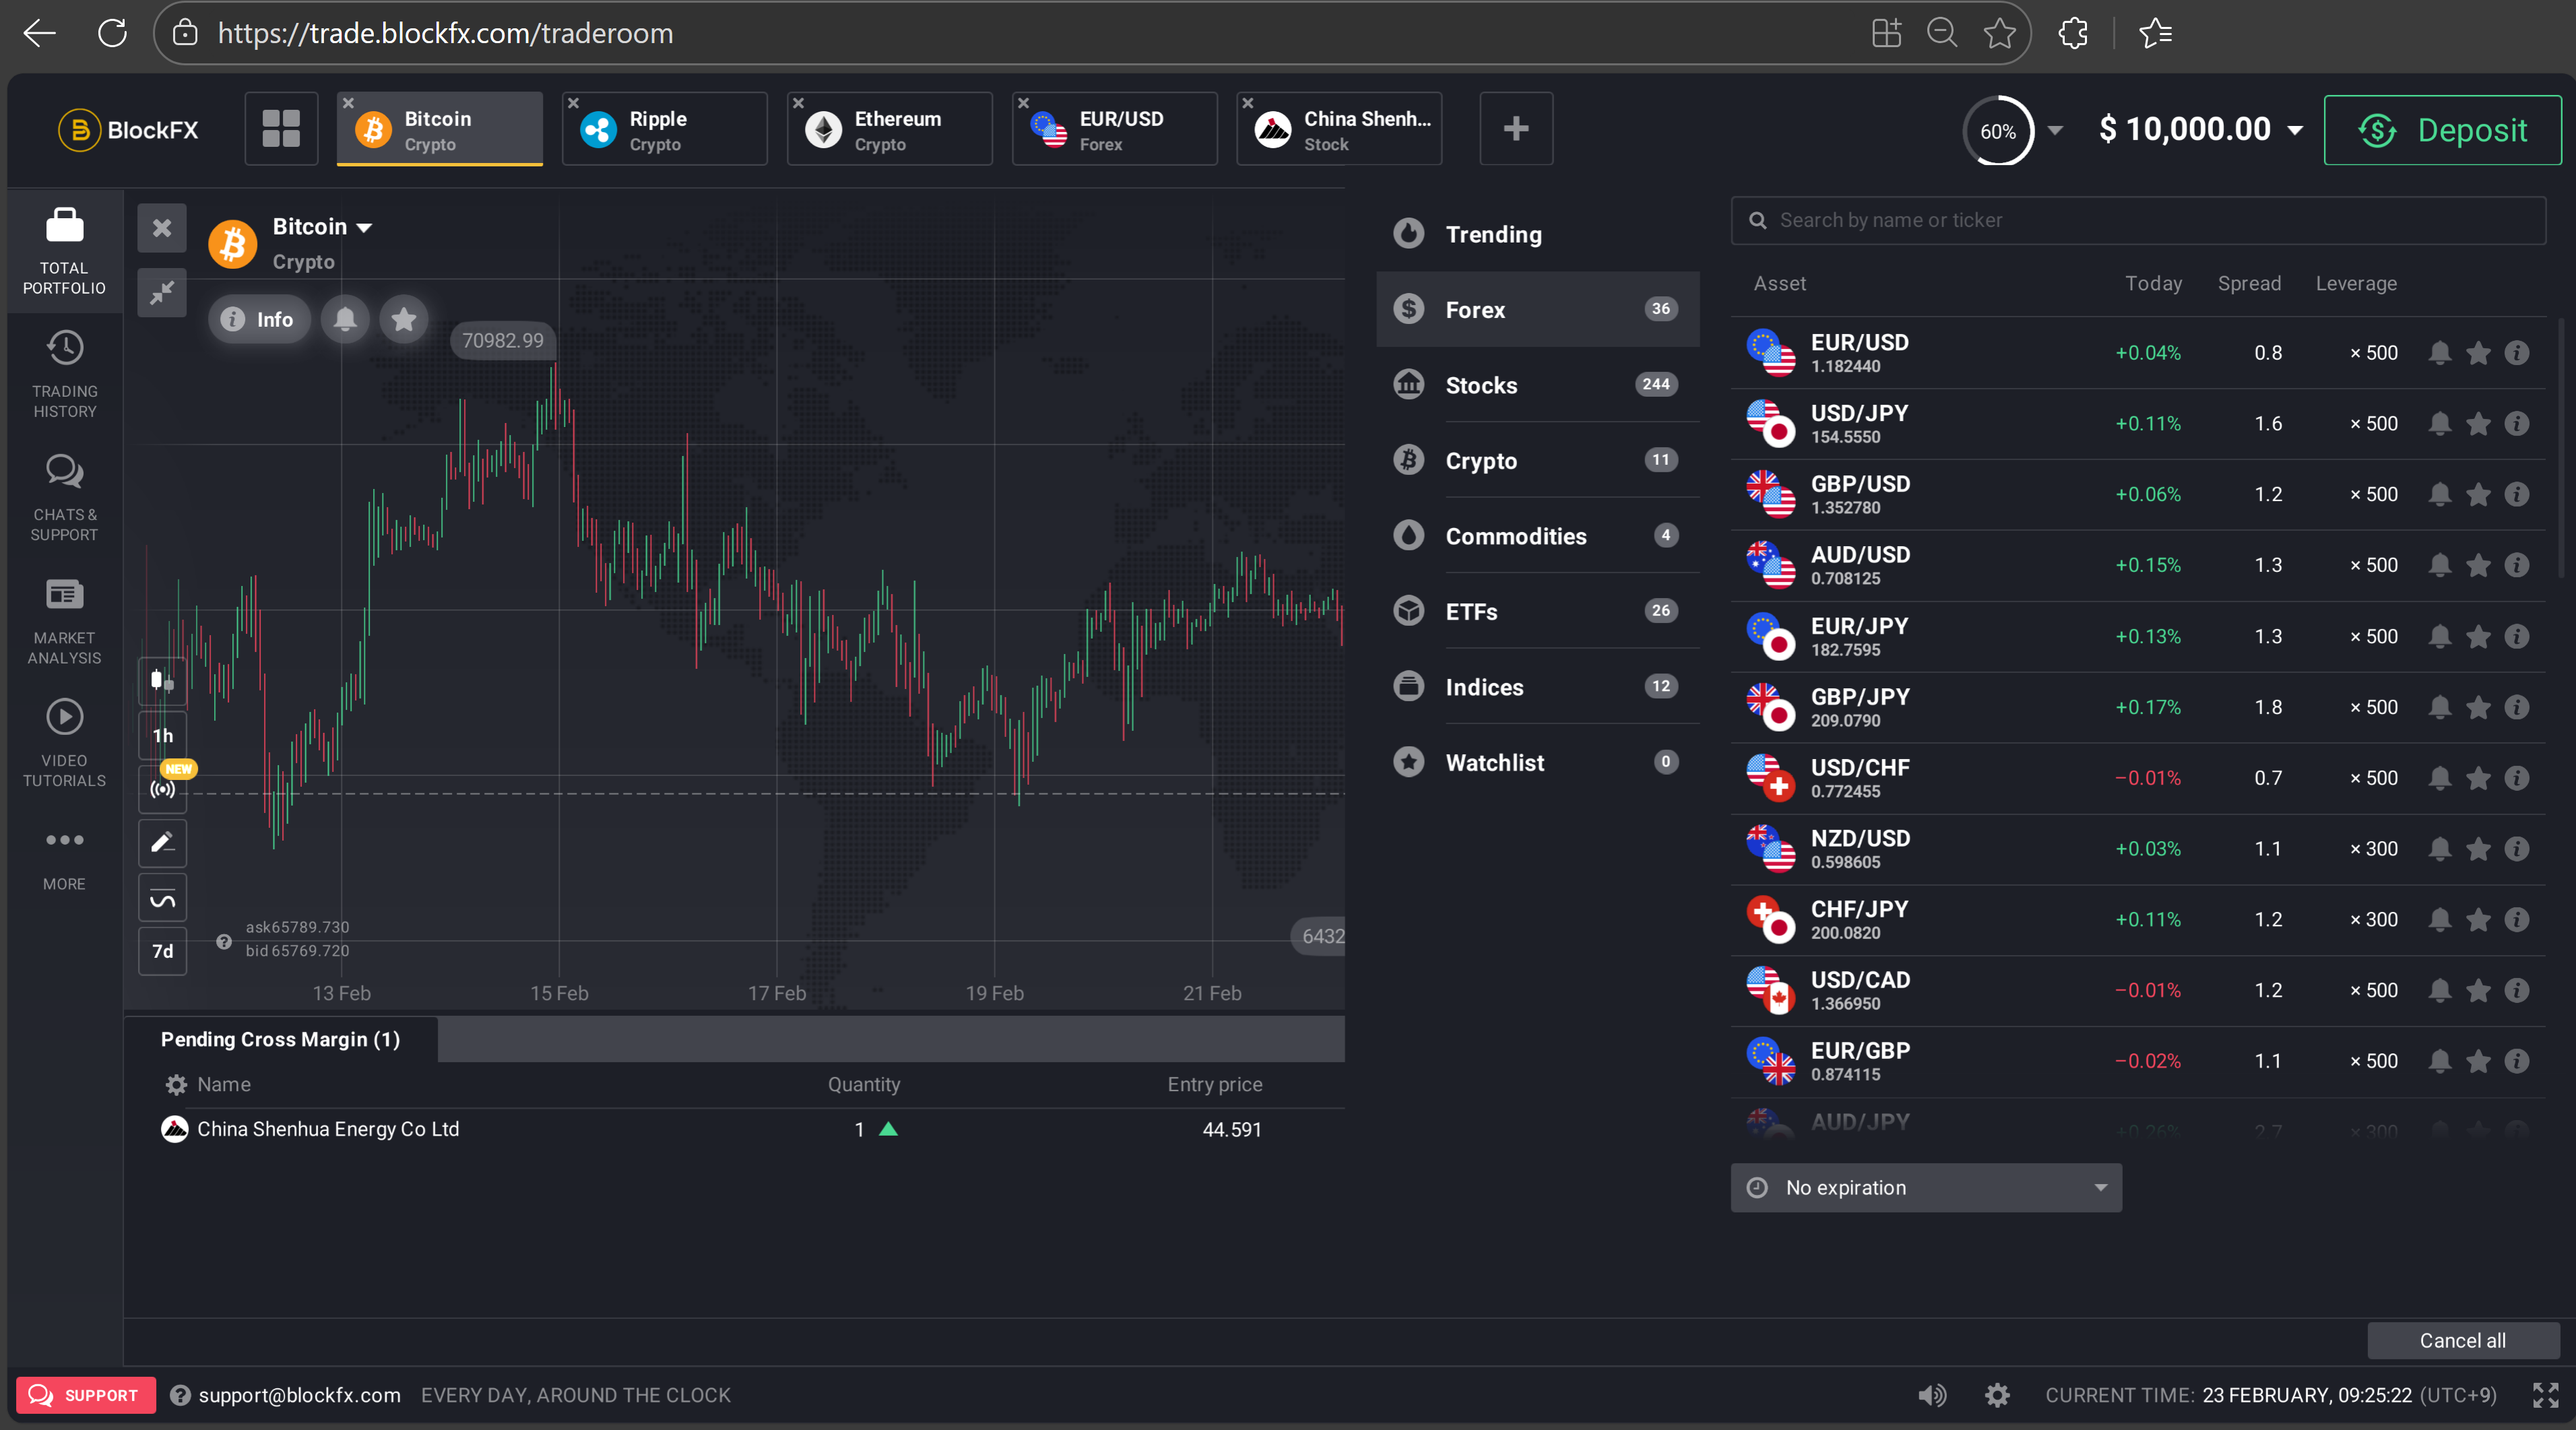
Task: Set a price alert bell for Bitcoin
Action: click(x=345, y=319)
